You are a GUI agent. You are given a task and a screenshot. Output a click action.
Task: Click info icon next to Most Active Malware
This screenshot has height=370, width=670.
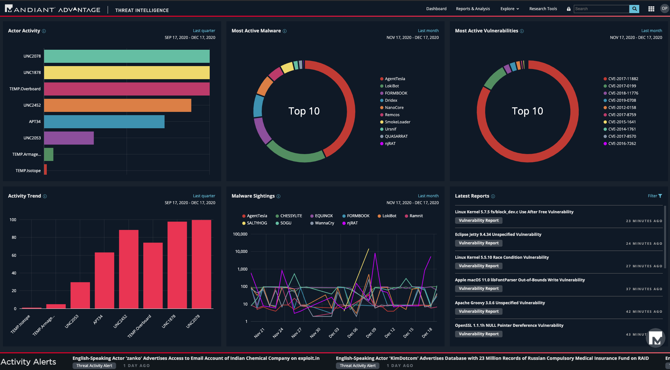[x=285, y=31]
